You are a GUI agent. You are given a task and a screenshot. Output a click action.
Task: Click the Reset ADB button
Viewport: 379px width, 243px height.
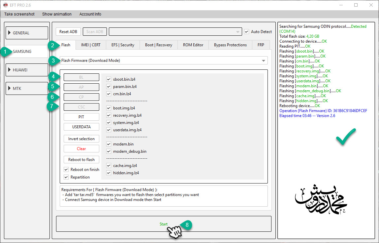tap(68, 32)
